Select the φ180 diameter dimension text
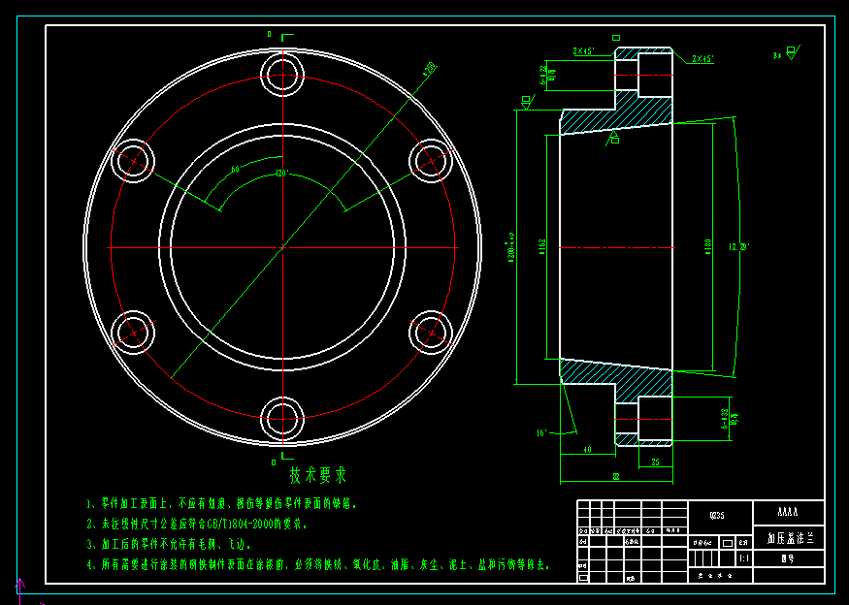The height and width of the screenshot is (605, 849). [707, 247]
